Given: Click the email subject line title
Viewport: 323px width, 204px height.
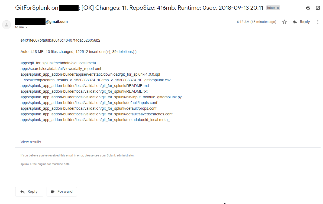Looking at the screenshot, I should pos(139,8).
